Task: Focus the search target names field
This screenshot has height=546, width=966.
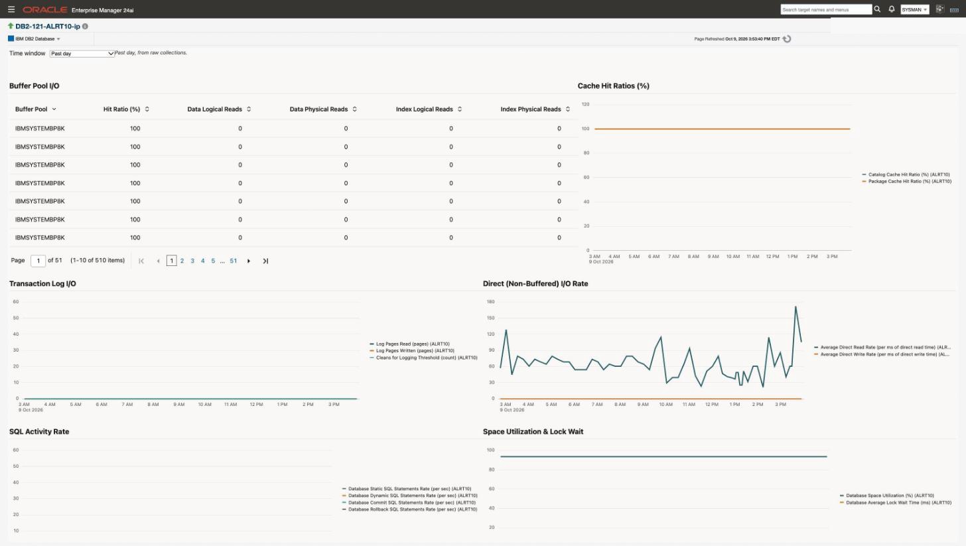Action: [826, 9]
